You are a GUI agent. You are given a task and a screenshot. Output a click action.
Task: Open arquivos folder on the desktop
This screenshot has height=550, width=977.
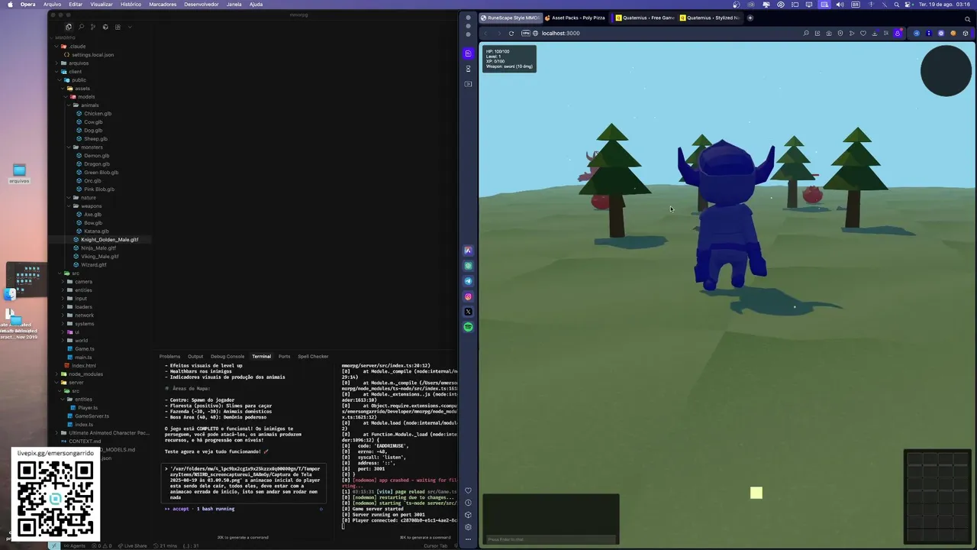(19, 173)
